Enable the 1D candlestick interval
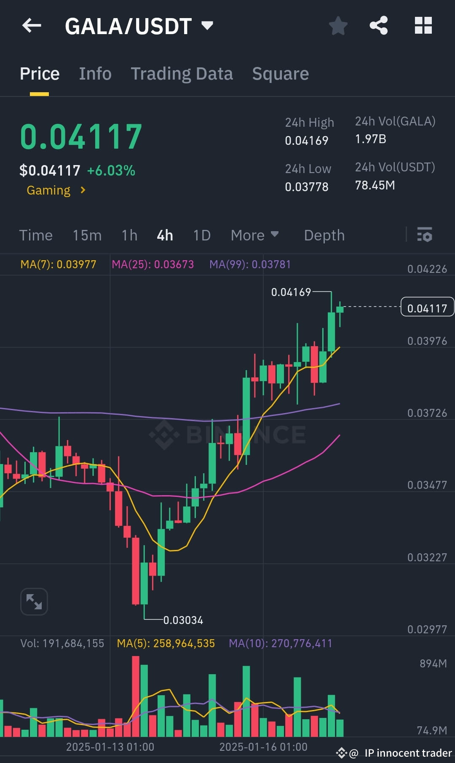 [x=201, y=235]
